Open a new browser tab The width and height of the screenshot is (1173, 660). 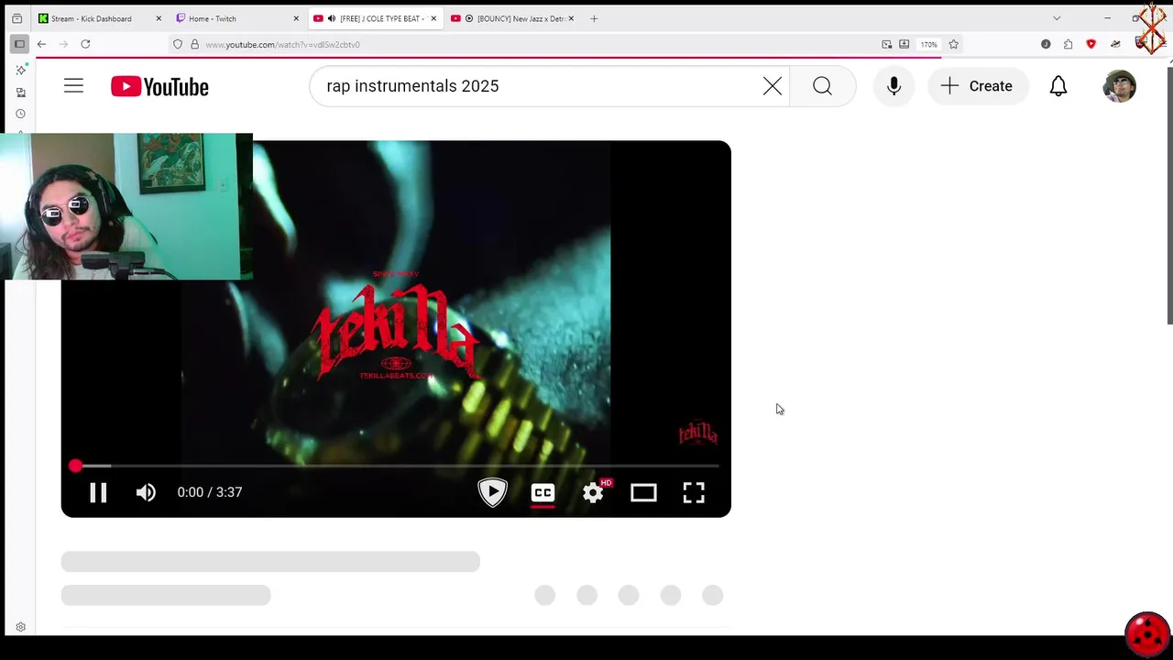click(594, 18)
